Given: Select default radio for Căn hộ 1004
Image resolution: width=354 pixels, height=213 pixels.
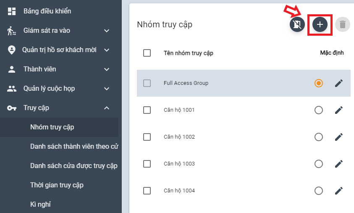Looking at the screenshot, I should tap(319, 191).
